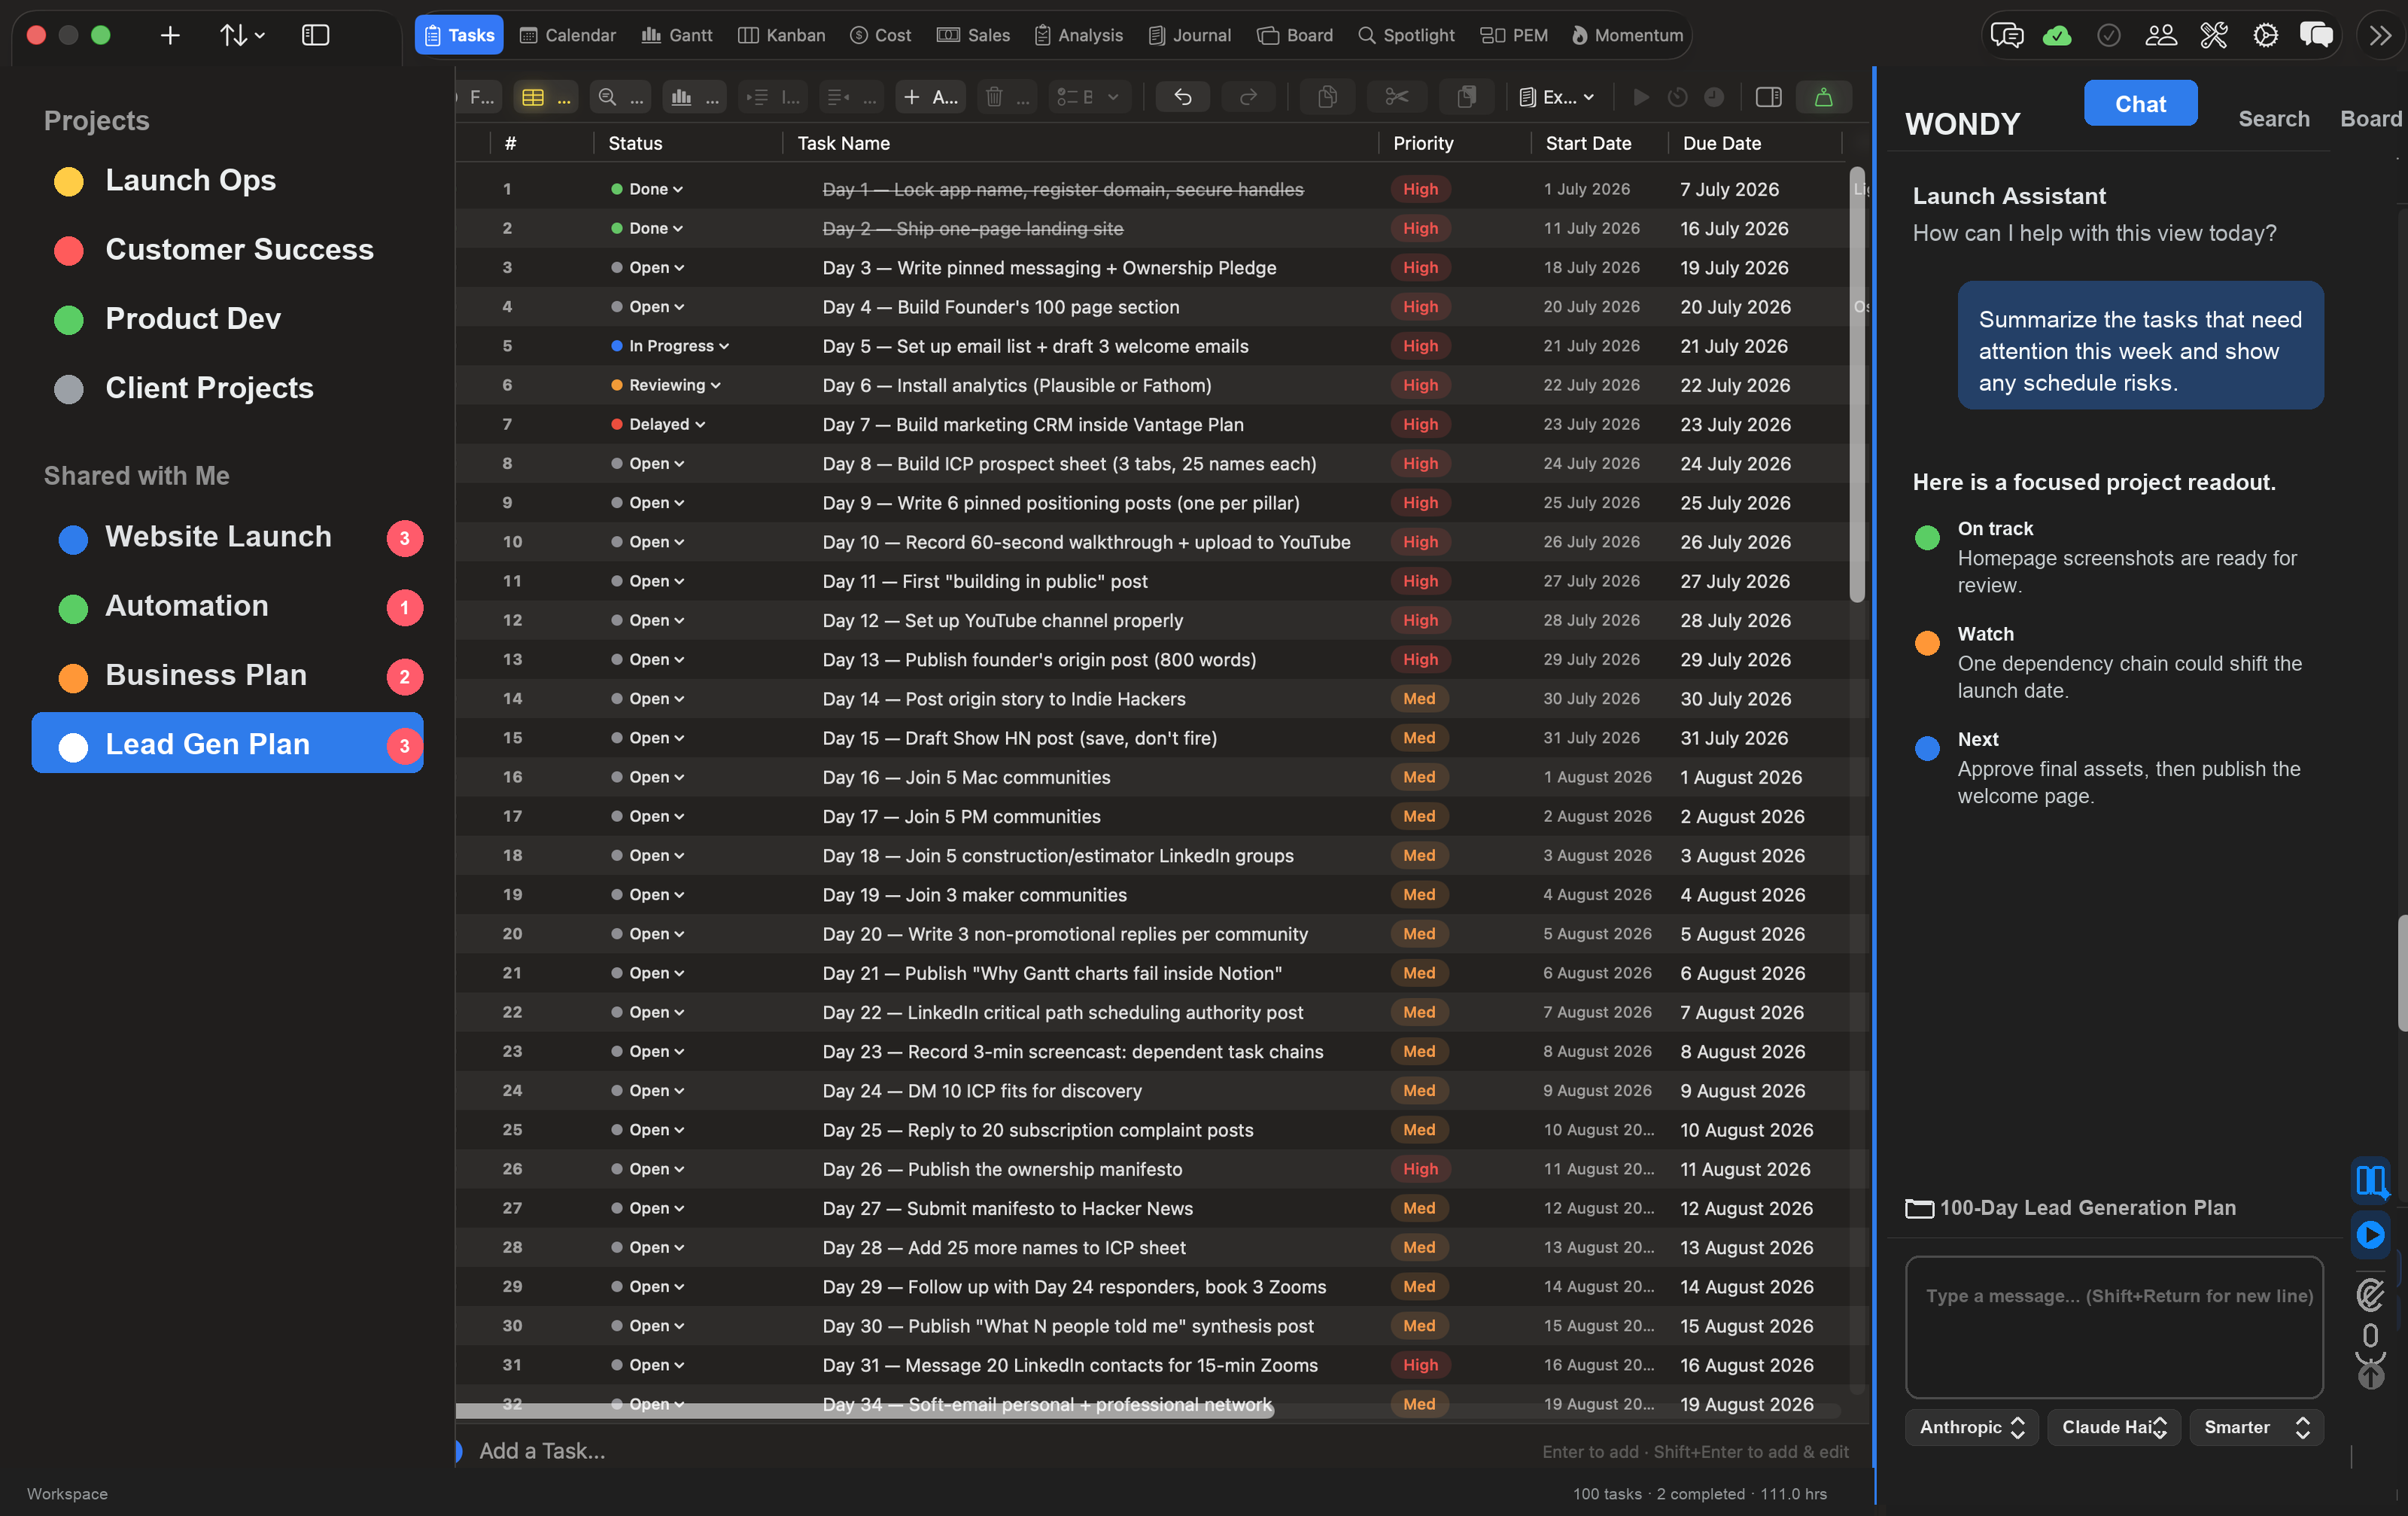Click the filled chat bubbles icon
The height and width of the screenshot is (1516, 2408).
(2316, 35)
